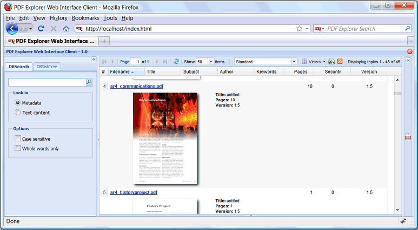
Task: Open the Edit menu
Action: tap(24, 18)
